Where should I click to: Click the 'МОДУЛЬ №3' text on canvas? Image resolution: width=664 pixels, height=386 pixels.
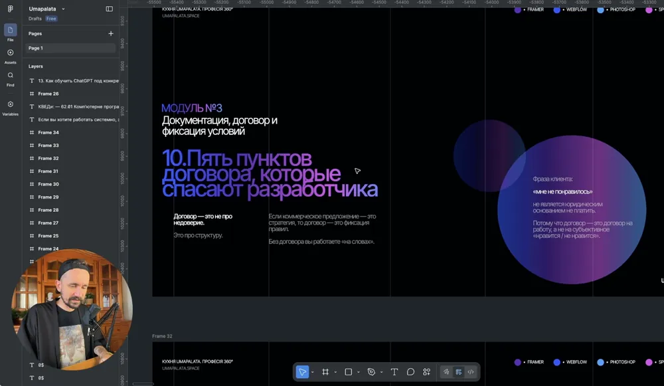[192, 108]
